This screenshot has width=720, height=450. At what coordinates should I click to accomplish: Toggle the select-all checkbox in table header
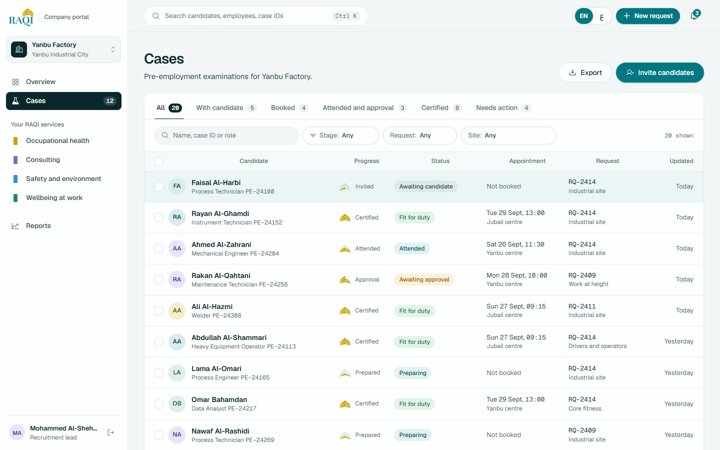159,161
